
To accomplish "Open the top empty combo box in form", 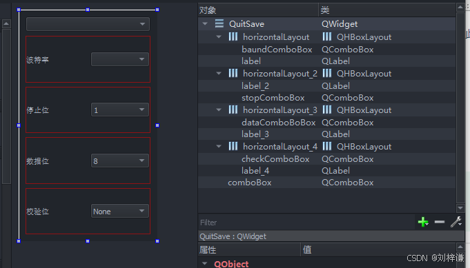I will [x=88, y=24].
